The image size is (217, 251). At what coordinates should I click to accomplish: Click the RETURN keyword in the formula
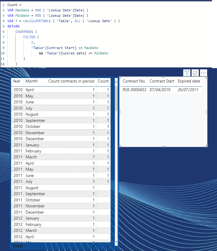(x=13, y=26)
